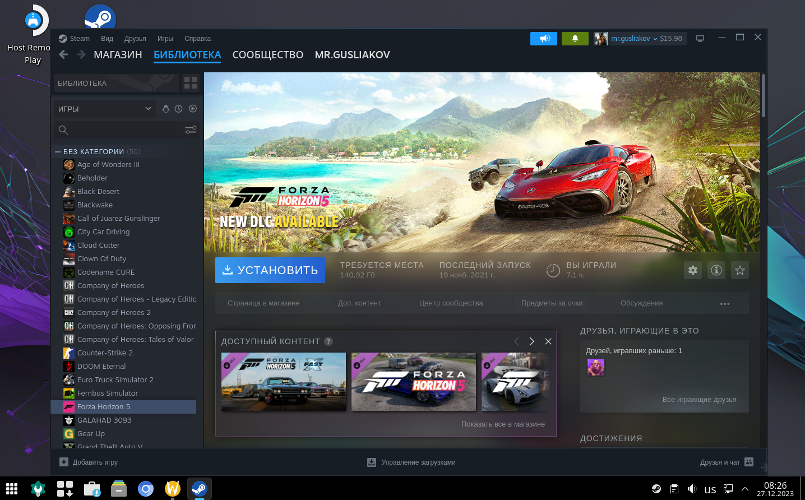Viewport: 805px width, 500px height.
Task: Show previous available content item
Action: tap(516, 341)
